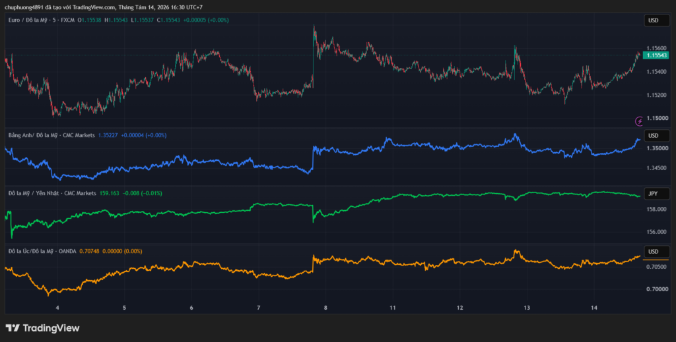Click the date label 5 on time axis

click(x=124, y=308)
